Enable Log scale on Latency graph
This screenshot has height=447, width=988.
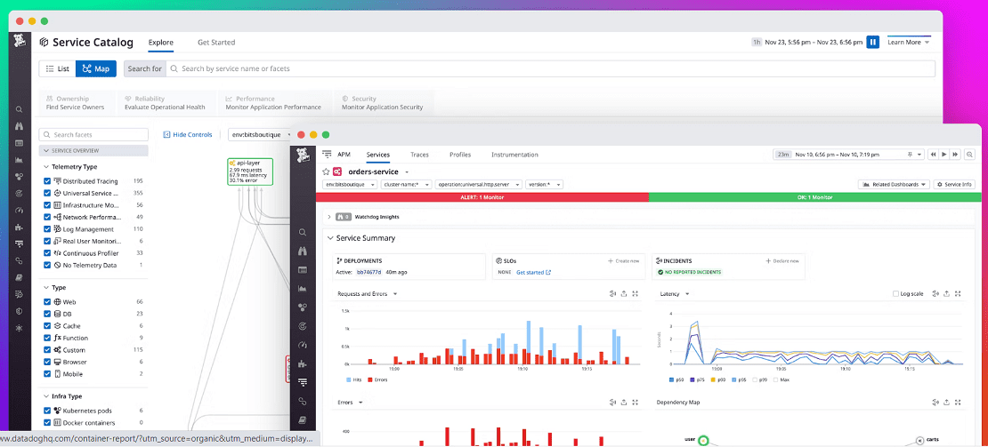point(896,293)
